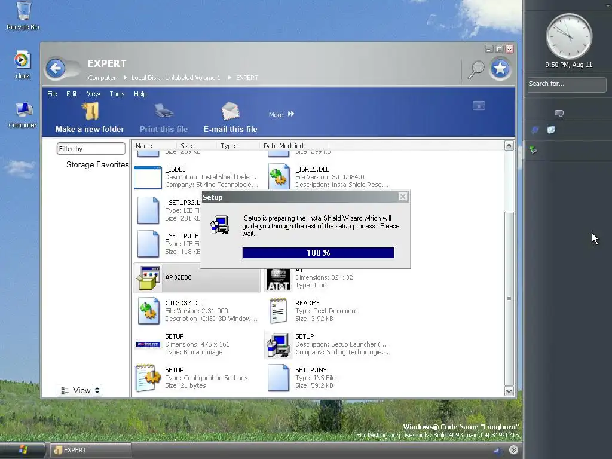
Task: Open the File menu
Action: (x=52, y=94)
